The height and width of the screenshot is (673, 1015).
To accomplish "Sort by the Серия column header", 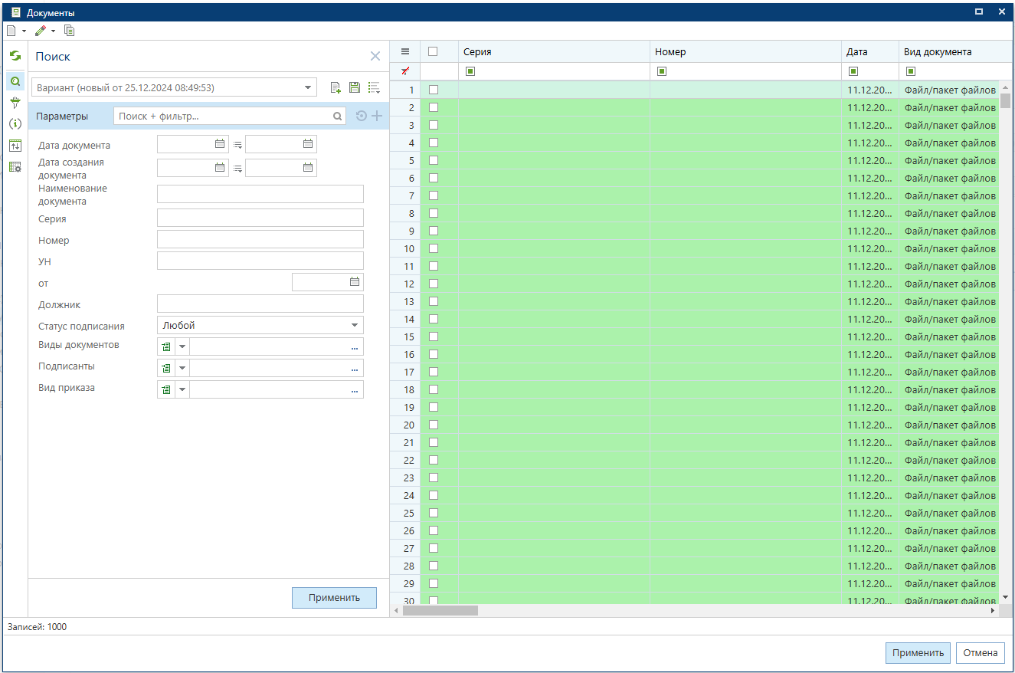I will [x=554, y=52].
